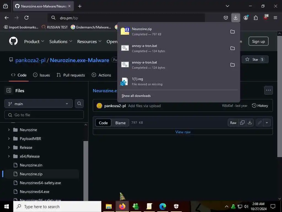The width and height of the screenshot is (282, 212).
Task: Expand the PayloadMBR folder
Action: pos(9,139)
